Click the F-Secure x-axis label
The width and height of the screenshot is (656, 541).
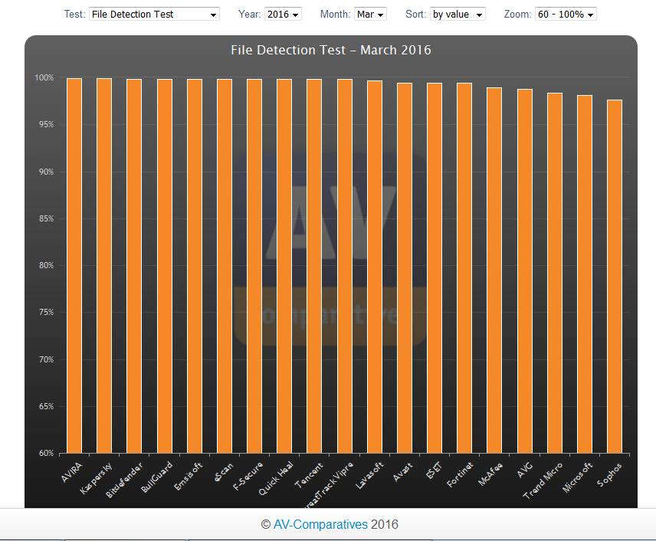[x=248, y=477]
